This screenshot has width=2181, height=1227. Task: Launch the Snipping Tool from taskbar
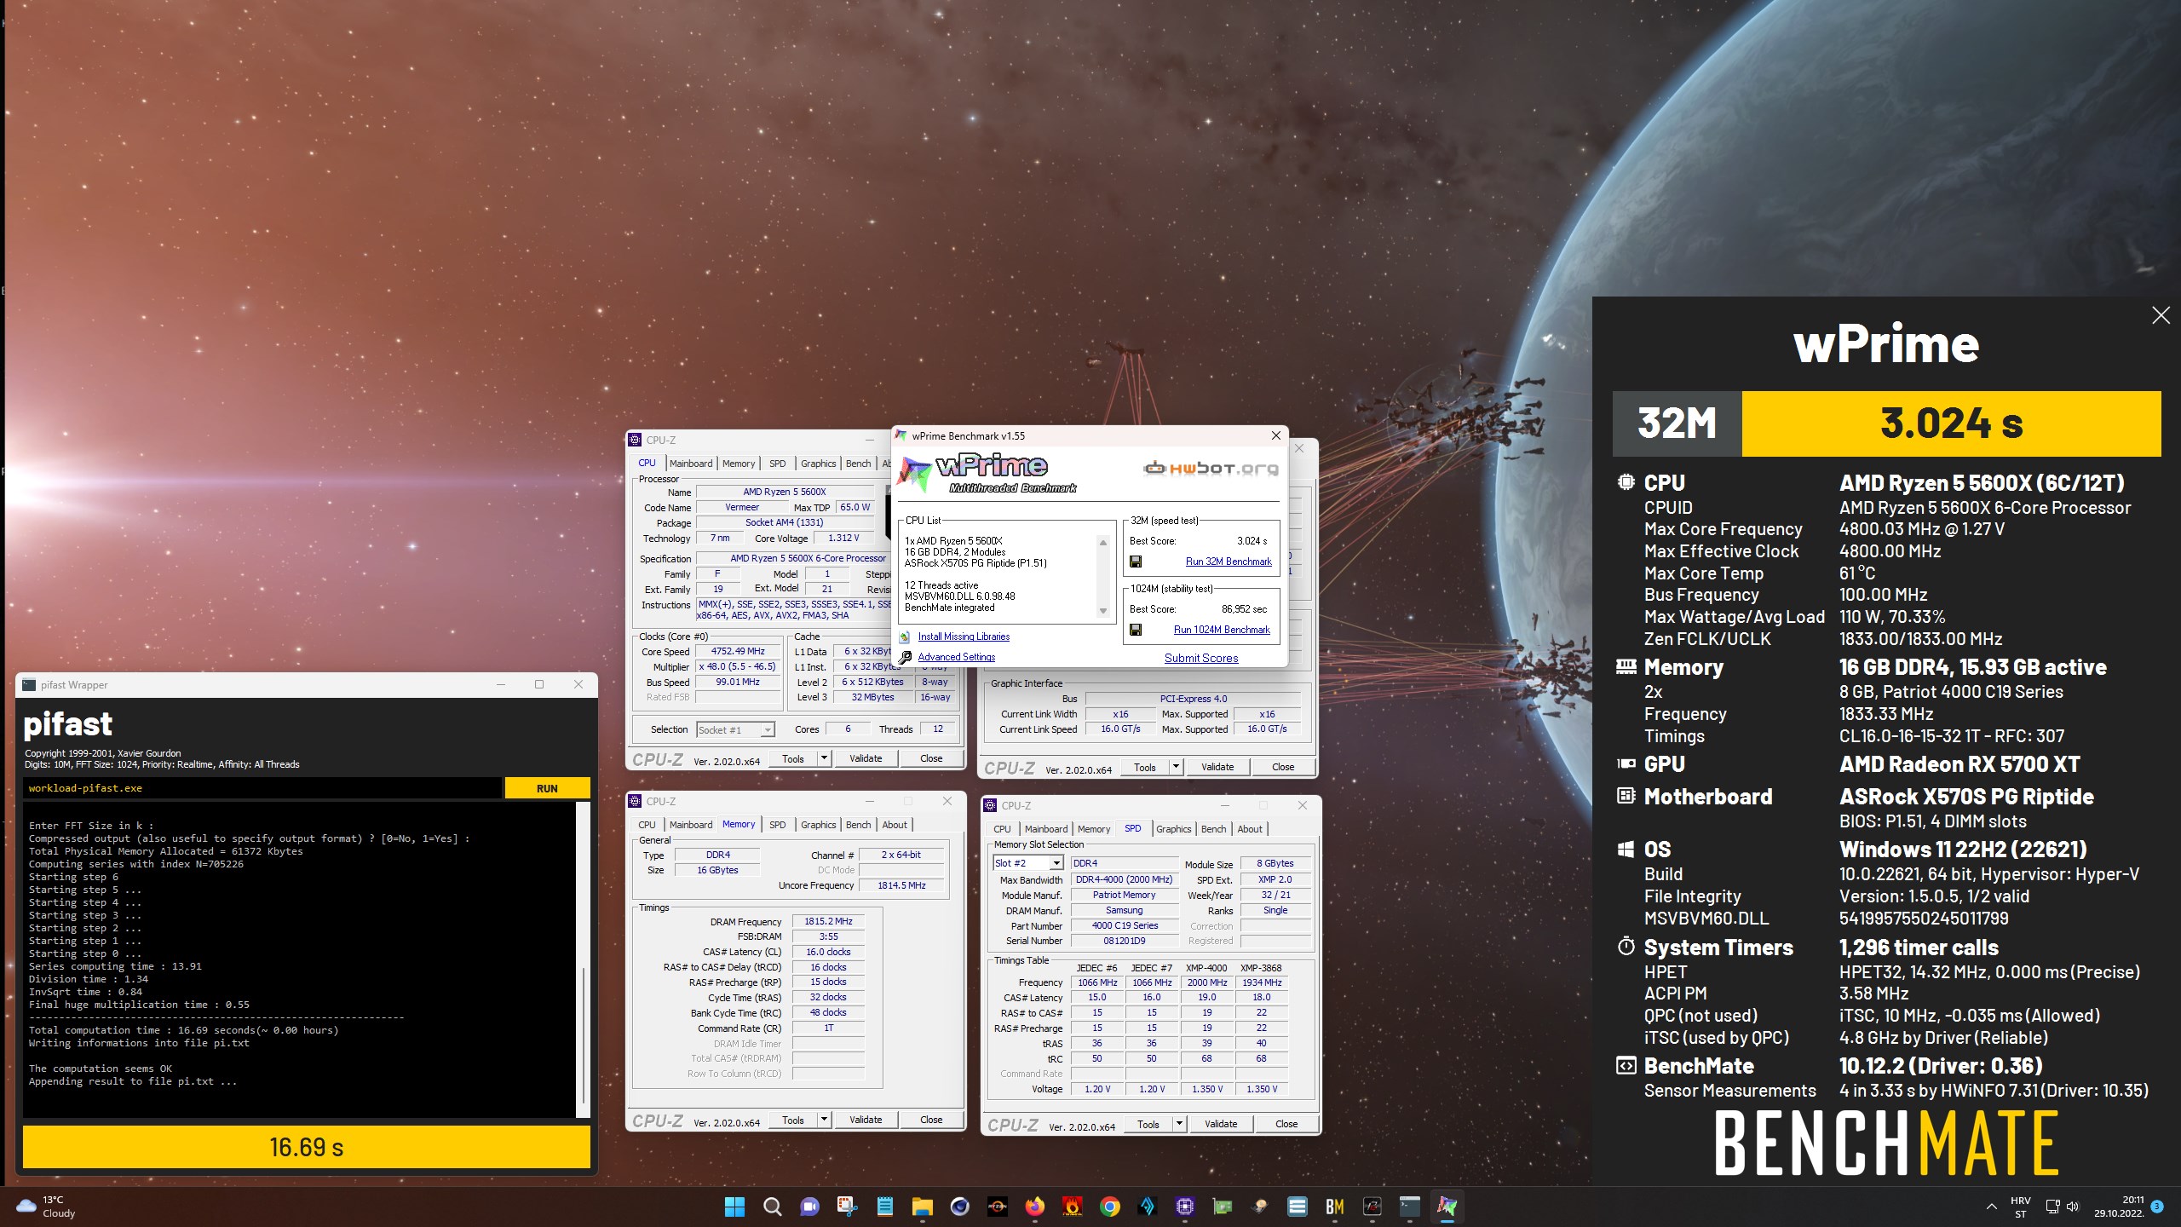coord(847,1206)
